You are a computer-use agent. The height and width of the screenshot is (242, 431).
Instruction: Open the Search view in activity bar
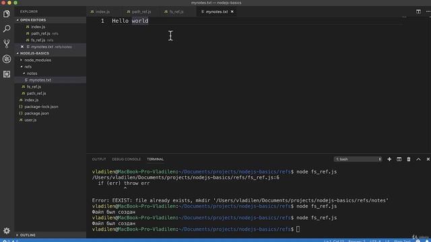point(7,28)
